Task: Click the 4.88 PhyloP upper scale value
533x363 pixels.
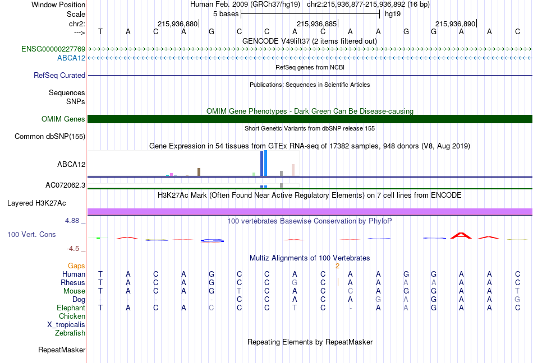Action: [x=72, y=221]
